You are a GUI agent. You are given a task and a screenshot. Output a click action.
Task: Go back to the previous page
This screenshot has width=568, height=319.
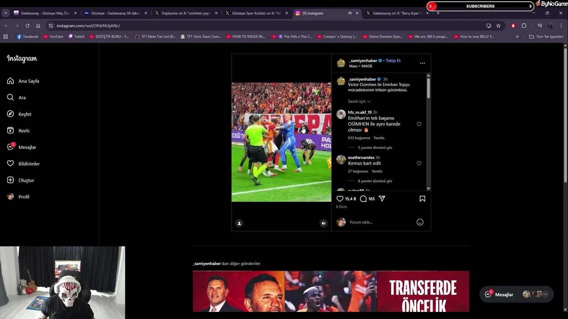[6, 26]
